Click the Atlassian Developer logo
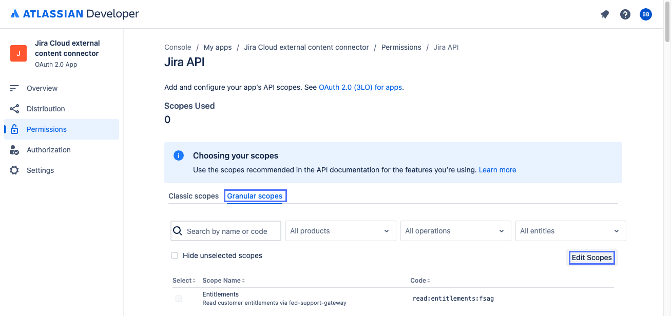The height and width of the screenshot is (316, 671). click(x=75, y=14)
